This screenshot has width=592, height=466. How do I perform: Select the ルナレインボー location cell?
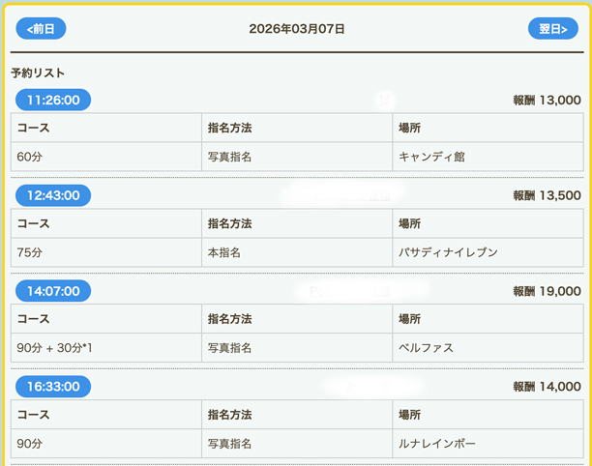438,444
